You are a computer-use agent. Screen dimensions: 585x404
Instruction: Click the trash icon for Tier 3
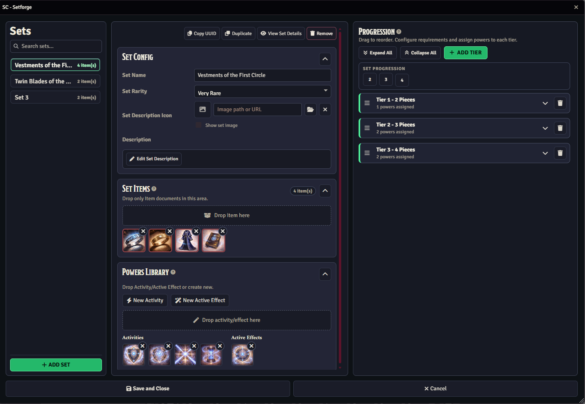pyautogui.click(x=560, y=153)
